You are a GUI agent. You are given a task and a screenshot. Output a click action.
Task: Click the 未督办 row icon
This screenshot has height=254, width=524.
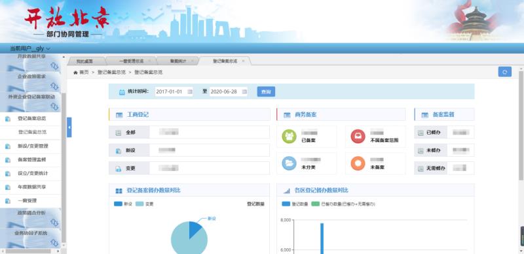[421, 151]
